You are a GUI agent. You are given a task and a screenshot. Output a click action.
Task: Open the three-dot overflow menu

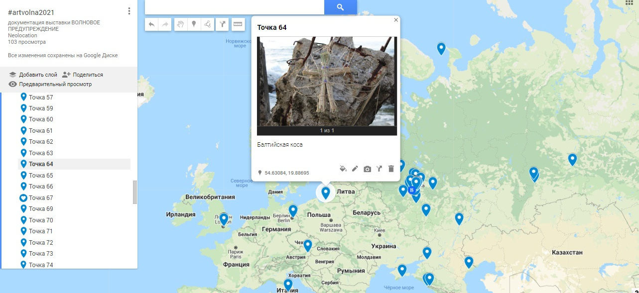[x=129, y=10]
